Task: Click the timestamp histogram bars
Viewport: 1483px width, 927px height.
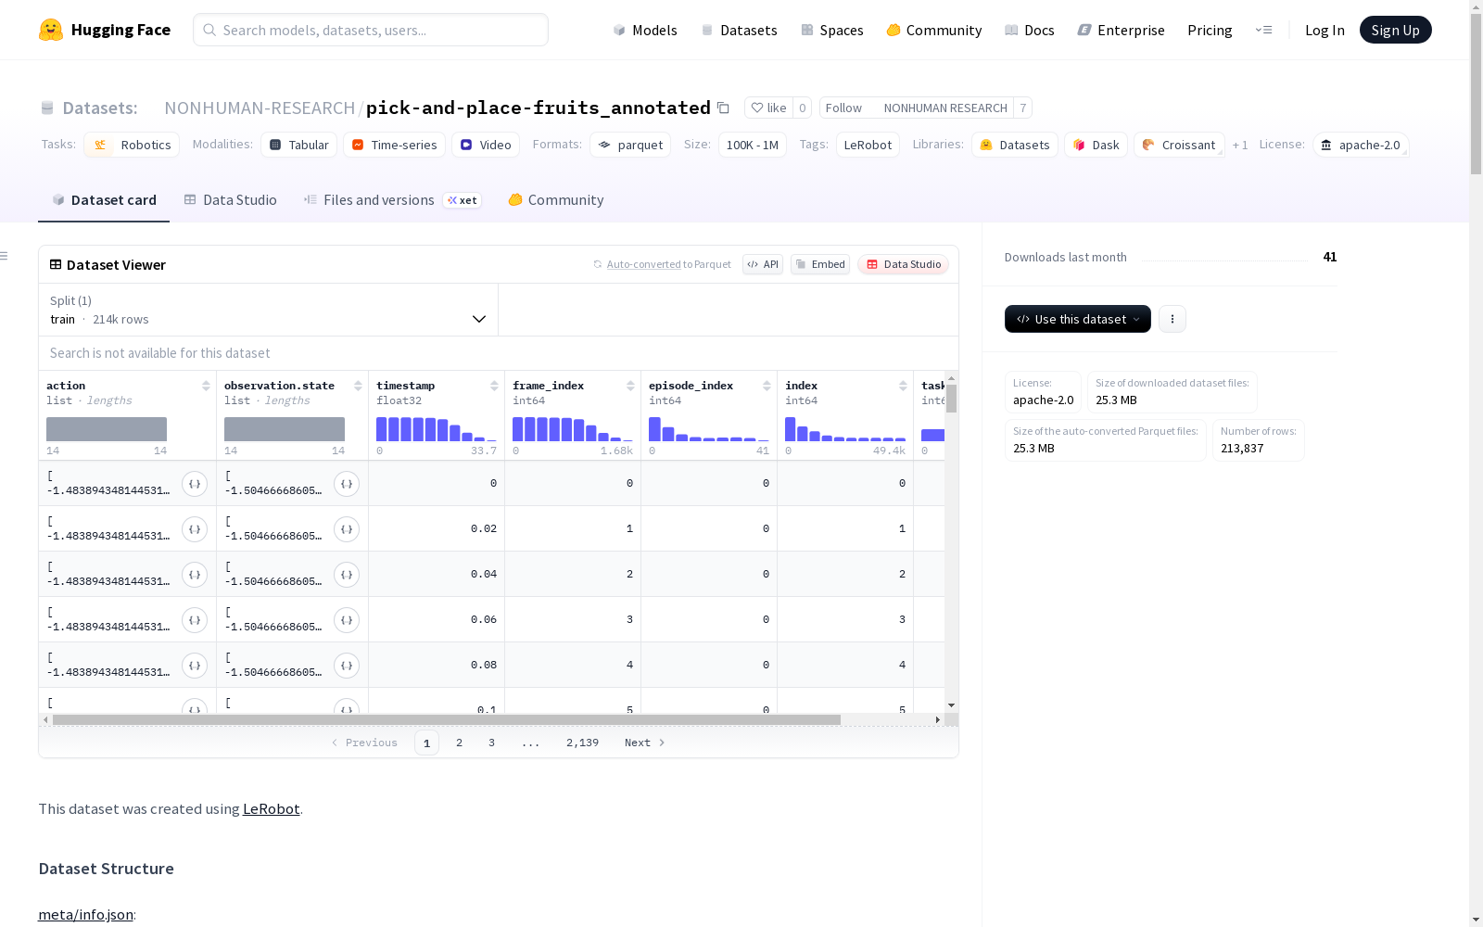Action: [437, 429]
